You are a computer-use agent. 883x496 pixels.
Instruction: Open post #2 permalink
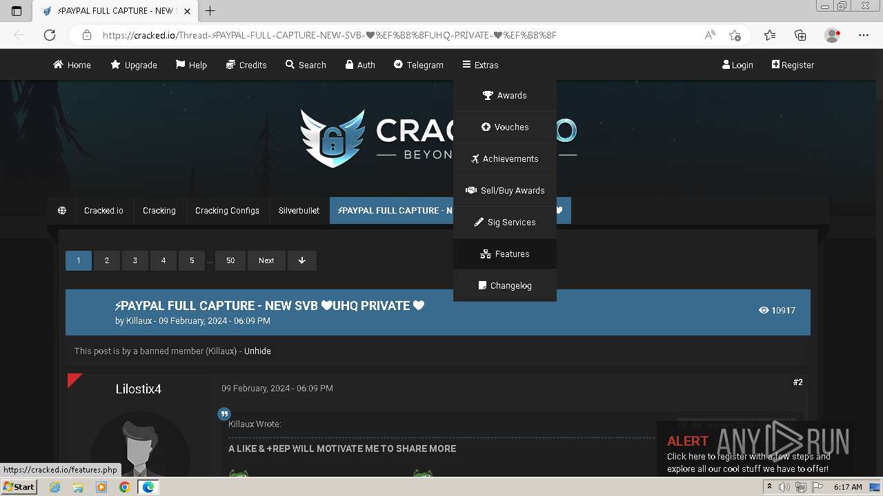pyautogui.click(x=798, y=382)
